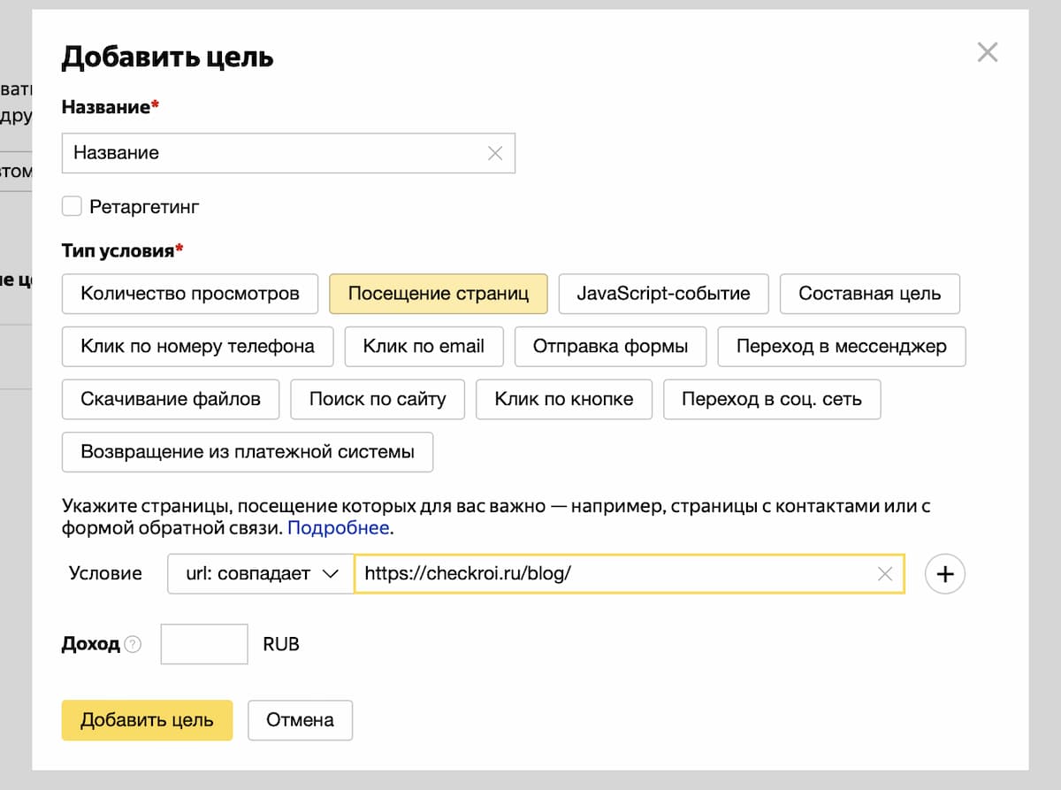Screen dimensions: 1061x790
Task: Choose Возвращение из платежной системы condition
Action: click(x=247, y=452)
